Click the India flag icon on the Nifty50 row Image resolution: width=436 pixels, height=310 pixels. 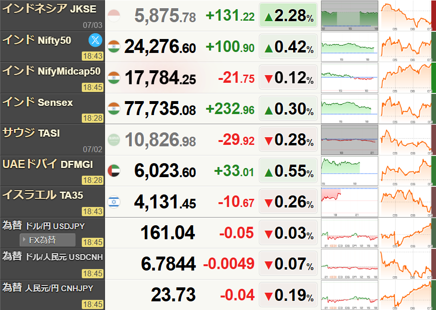(x=114, y=46)
